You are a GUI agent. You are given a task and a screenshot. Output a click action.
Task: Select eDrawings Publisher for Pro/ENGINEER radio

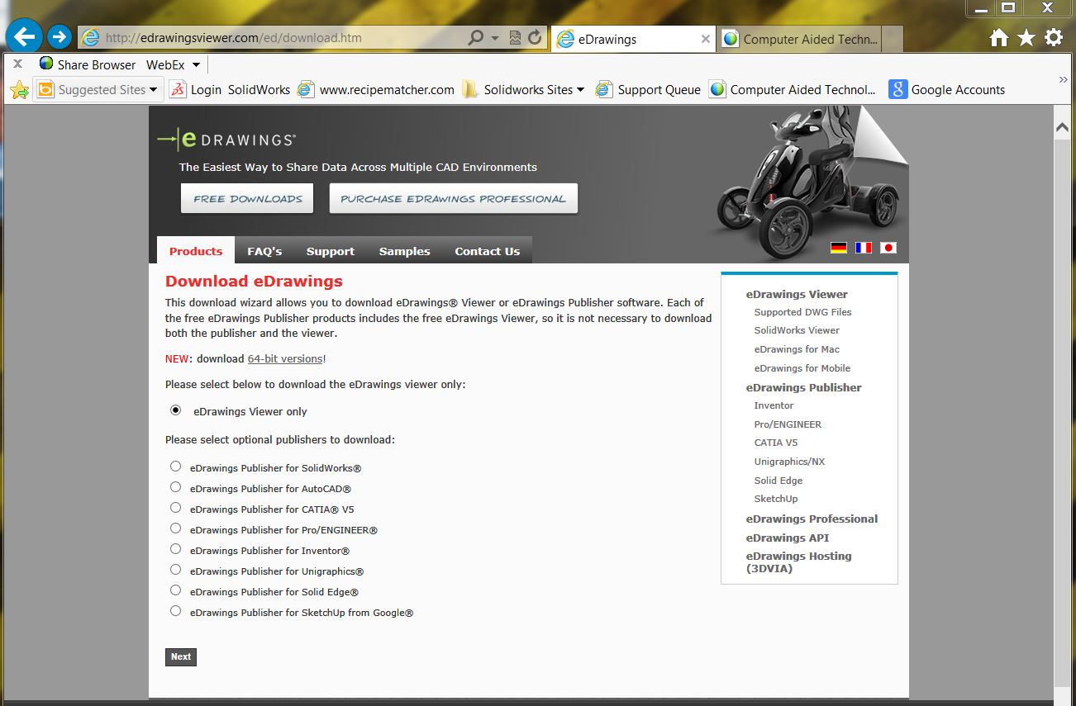(x=175, y=528)
